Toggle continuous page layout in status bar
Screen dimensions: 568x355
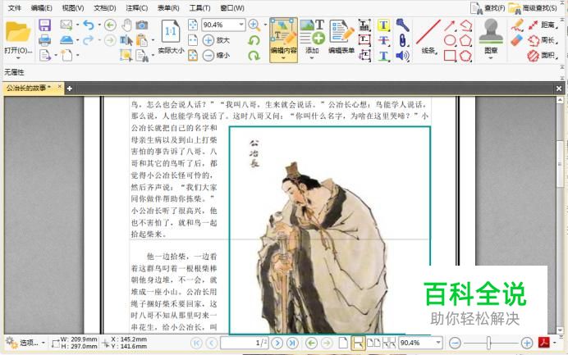click(x=358, y=343)
